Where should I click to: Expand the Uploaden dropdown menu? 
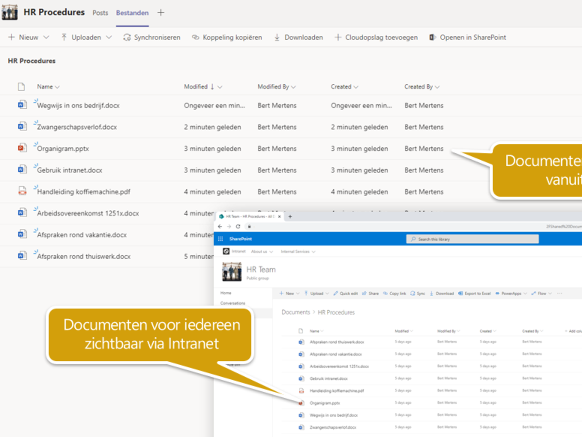click(109, 37)
